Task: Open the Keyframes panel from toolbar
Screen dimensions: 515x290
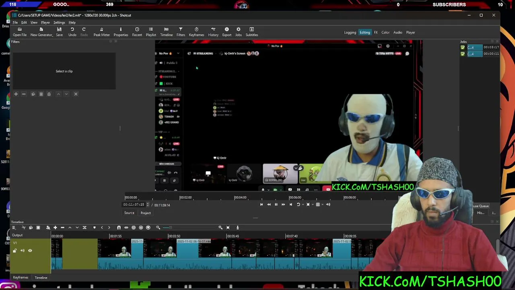Action: click(196, 32)
